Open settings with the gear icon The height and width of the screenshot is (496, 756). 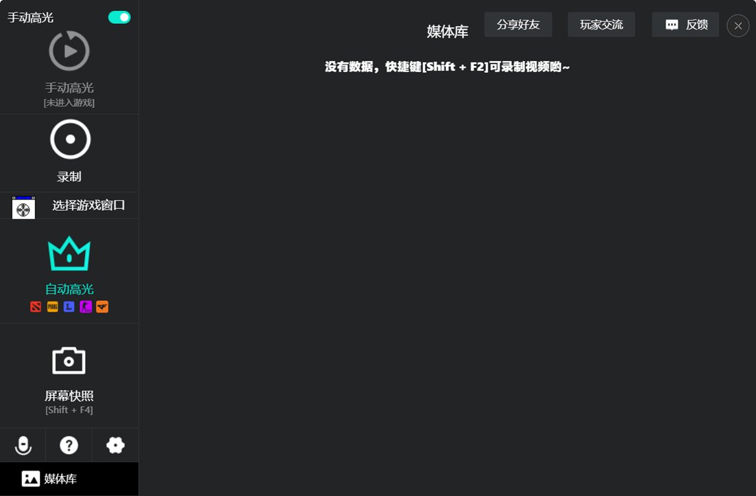(115, 444)
